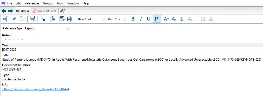
Task: Click the Insert Citation in Word icon
Action: (70, 19)
